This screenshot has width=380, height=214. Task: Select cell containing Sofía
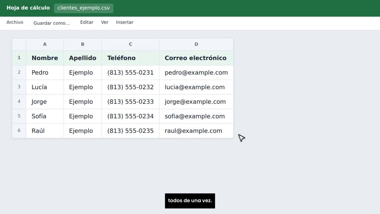coord(45,116)
